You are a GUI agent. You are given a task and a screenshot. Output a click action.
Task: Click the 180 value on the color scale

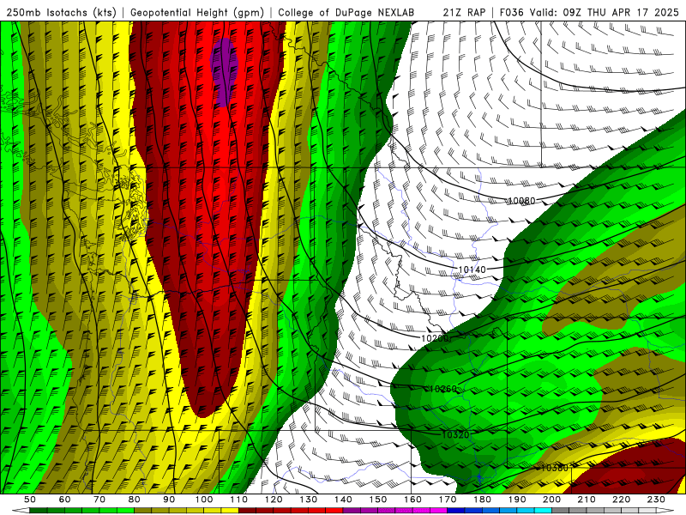[482, 500]
